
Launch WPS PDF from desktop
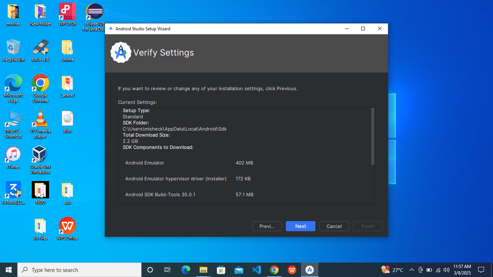(67, 15)
